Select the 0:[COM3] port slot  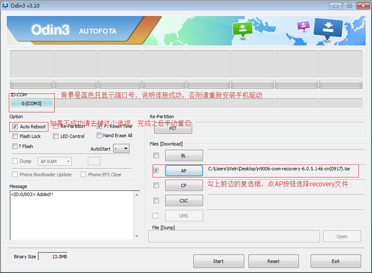coord(32,103)
